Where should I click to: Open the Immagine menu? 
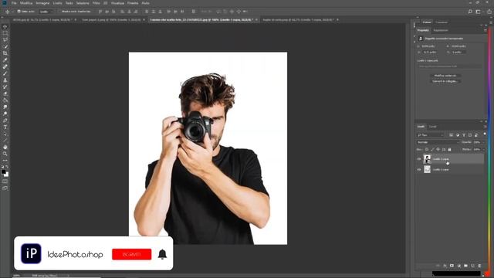tap(42, 3)
